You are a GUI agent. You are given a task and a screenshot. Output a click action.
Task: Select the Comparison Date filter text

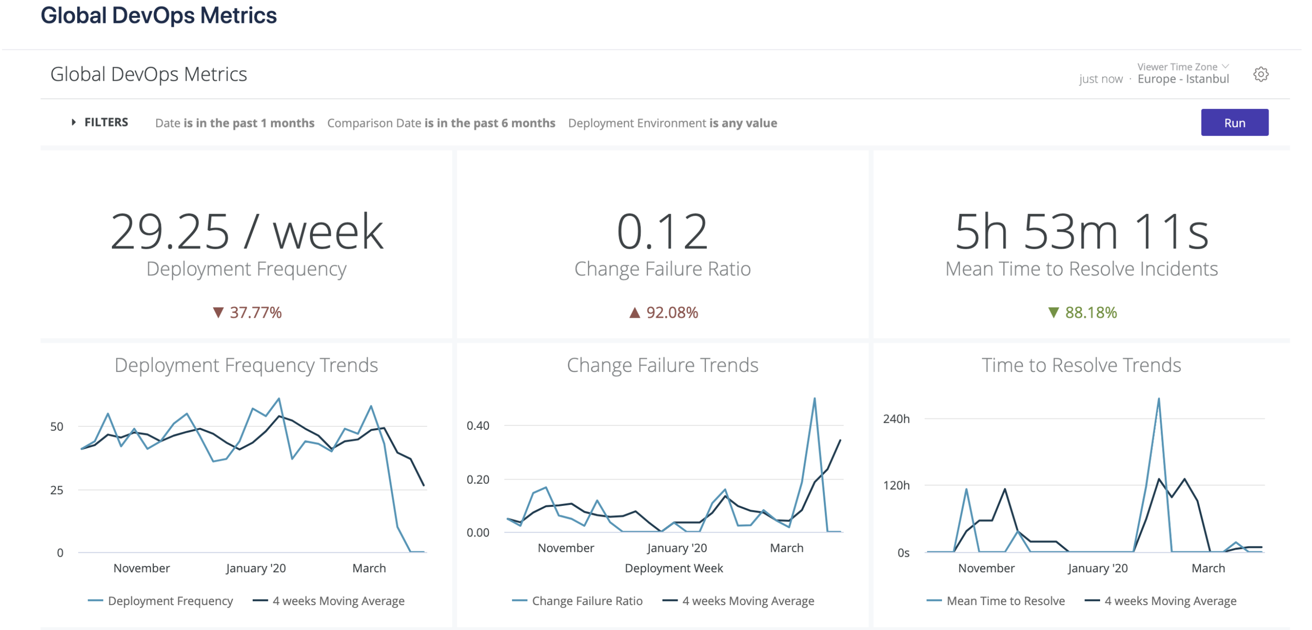pos(441,123)
